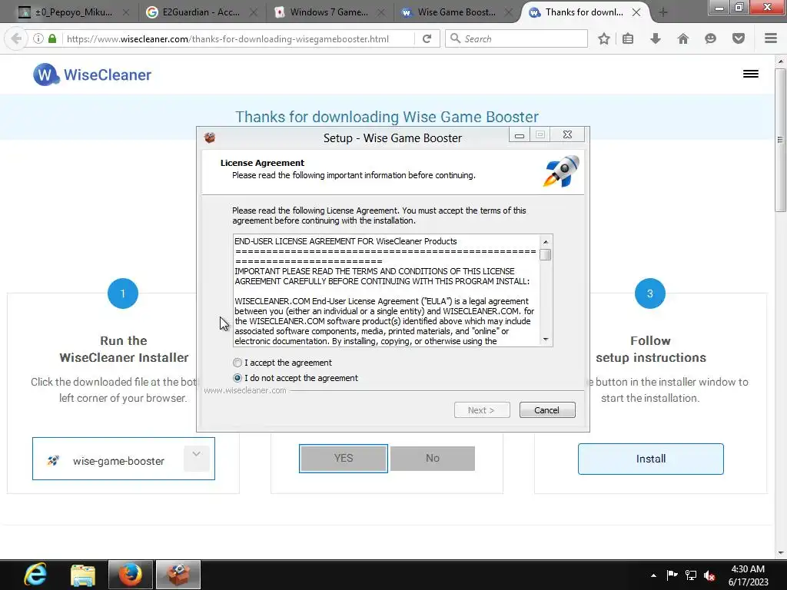Click the wise-game-booster download file item

click(124, 459)
